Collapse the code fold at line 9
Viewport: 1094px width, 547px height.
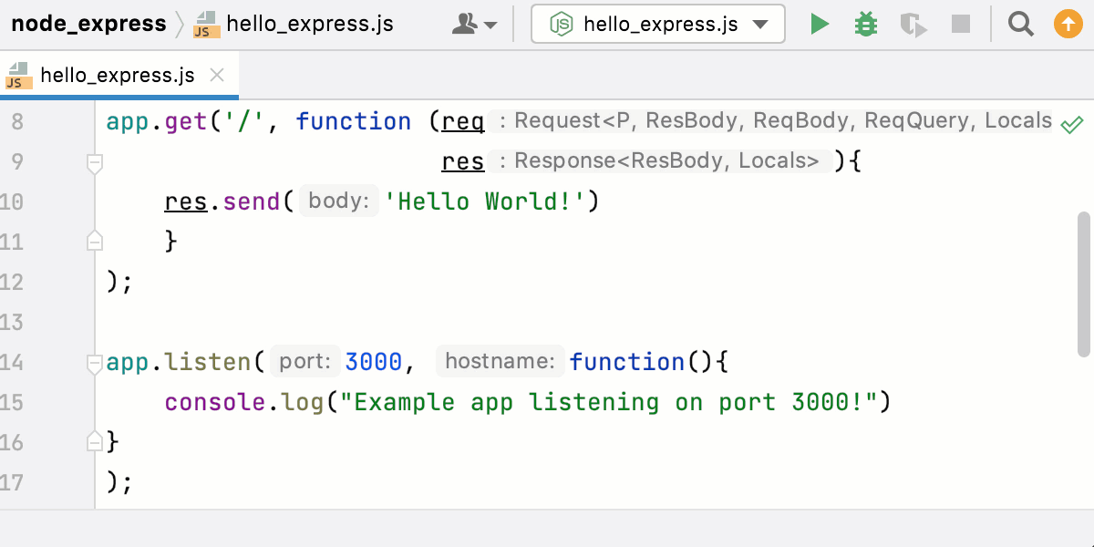(94, 163)
